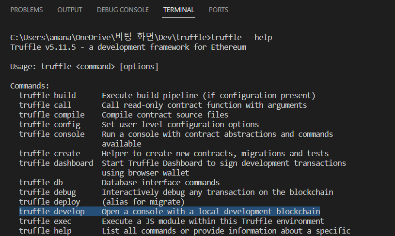395x236 pixels.
Task: Click the word 'available' continuation line
Action: [122, 144]
